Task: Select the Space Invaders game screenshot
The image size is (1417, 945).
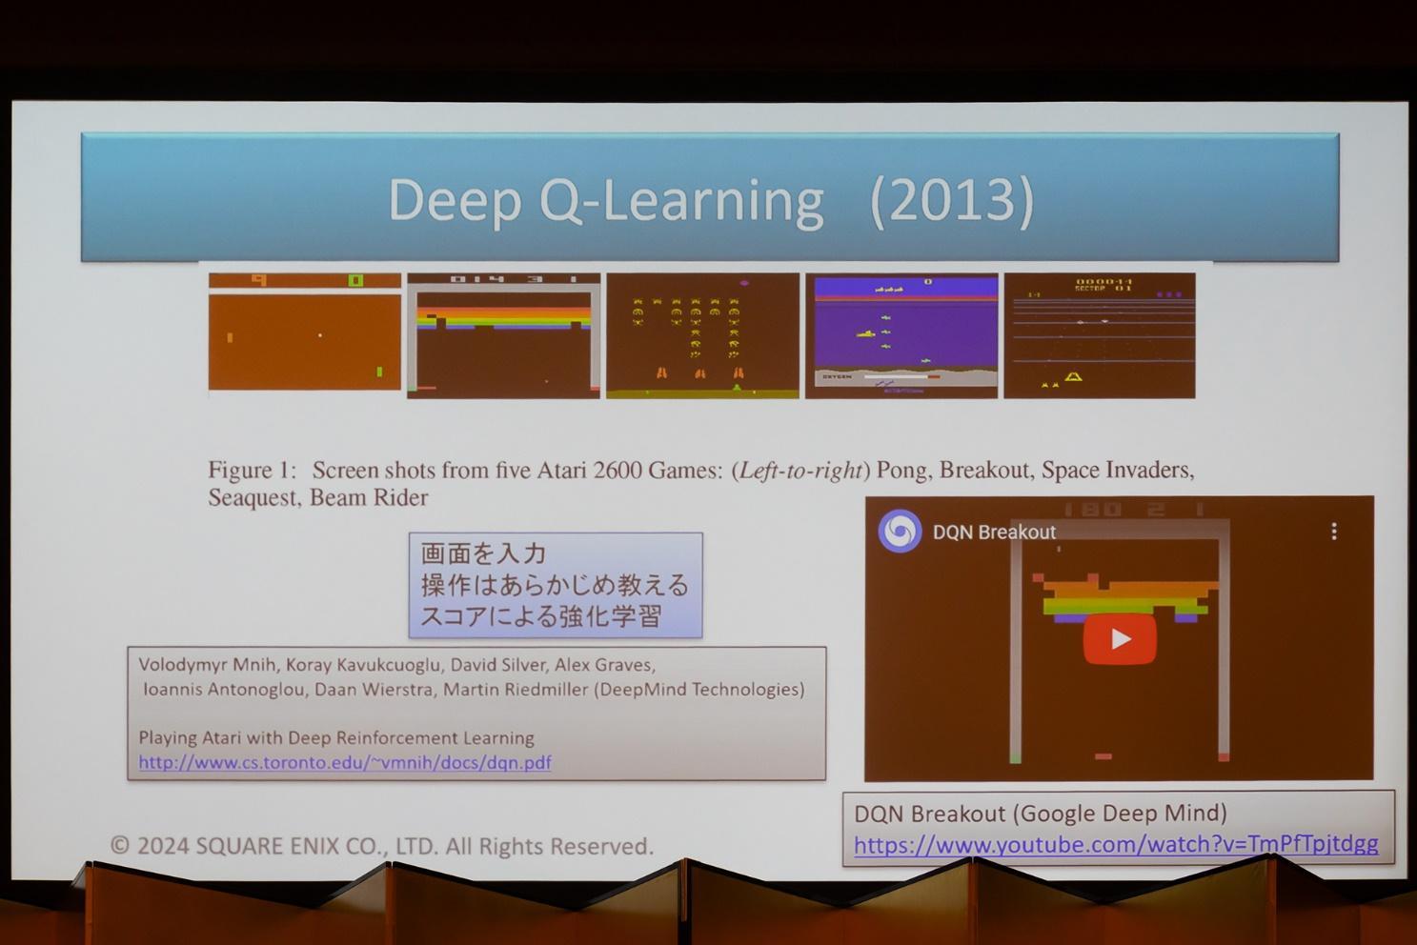Action: click(703, 335)
